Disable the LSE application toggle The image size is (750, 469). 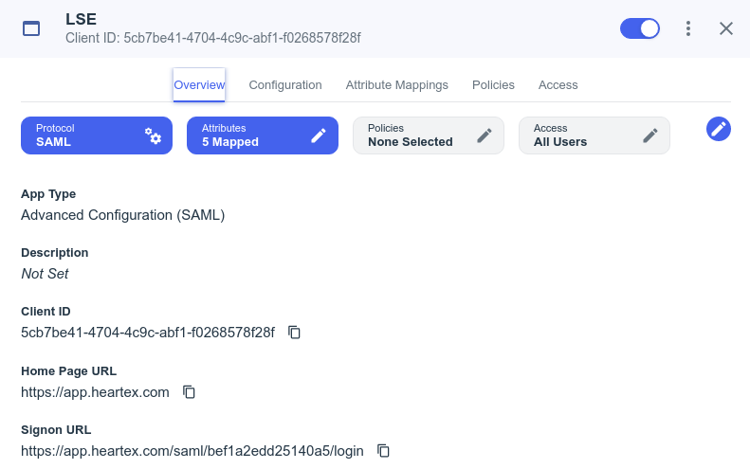pyautogui.click(x=640, y=28)
